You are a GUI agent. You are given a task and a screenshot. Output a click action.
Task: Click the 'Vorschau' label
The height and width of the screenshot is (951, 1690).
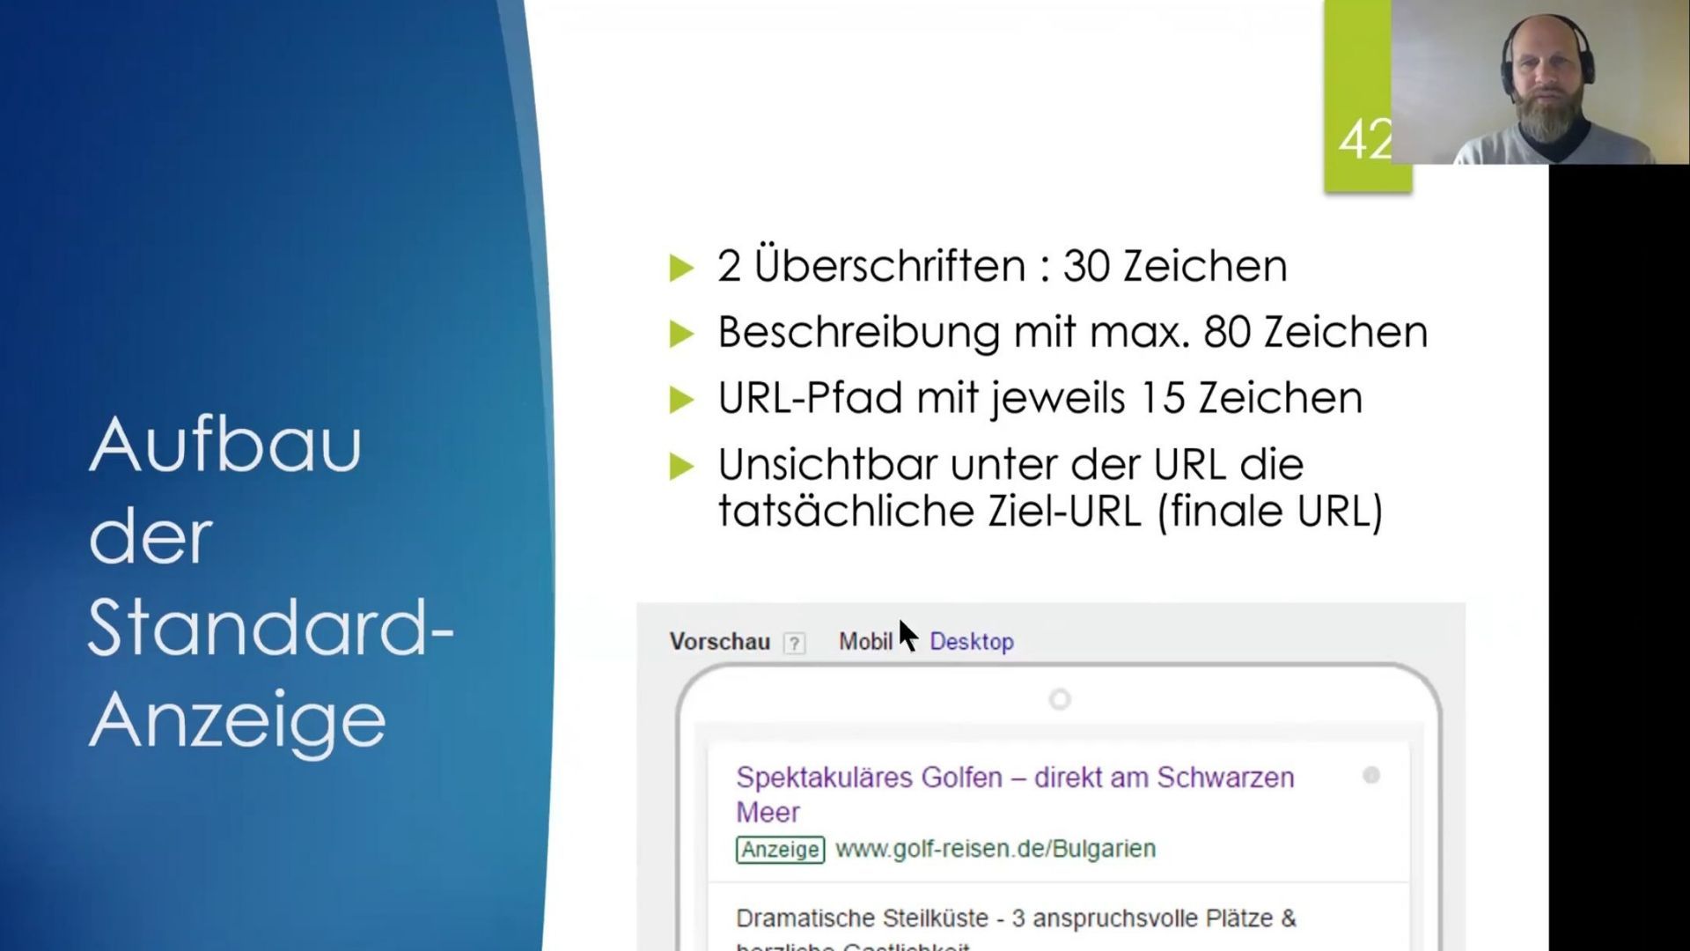(719, 642)
